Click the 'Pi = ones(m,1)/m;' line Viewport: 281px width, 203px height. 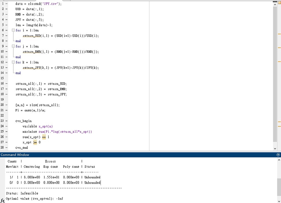coord(30,110)
